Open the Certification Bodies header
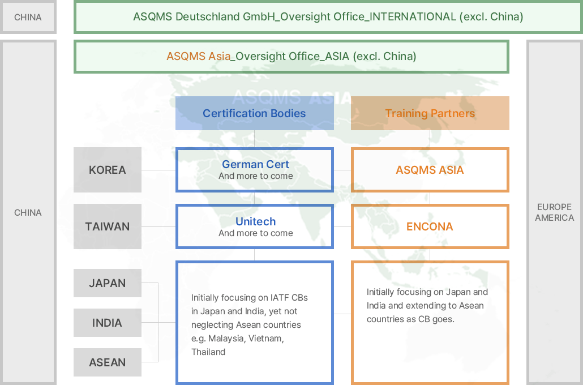 [254, 113]
